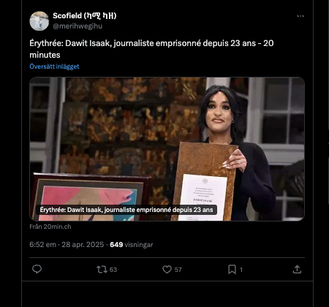Viewport: 329px width, 307px height.
Task: Open the Scofield display name
Action: (85, 16)
